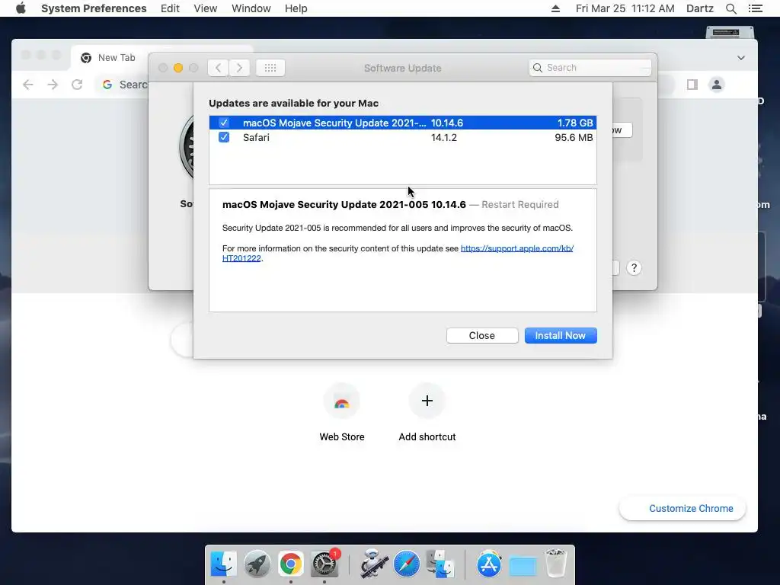780x585 pixels.
Task: Open Notification Center list icon
Action: [755, 8]
